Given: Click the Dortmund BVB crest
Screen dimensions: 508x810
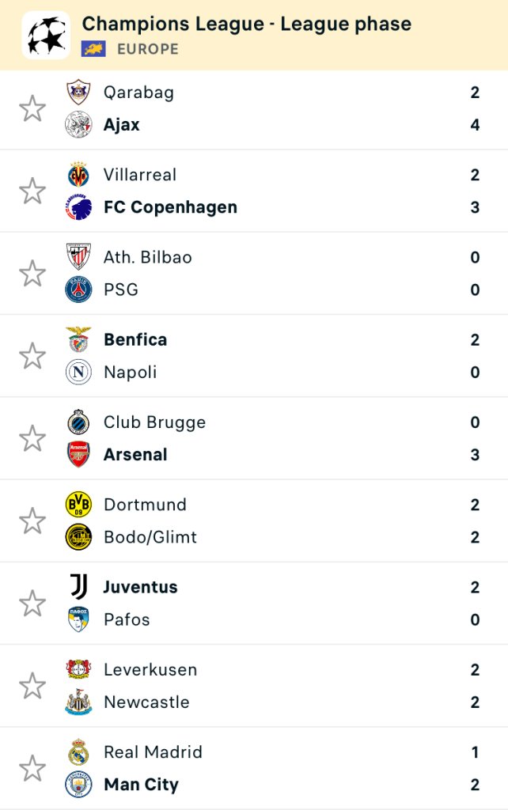Looking at the screenshot, I should point(78,505).
